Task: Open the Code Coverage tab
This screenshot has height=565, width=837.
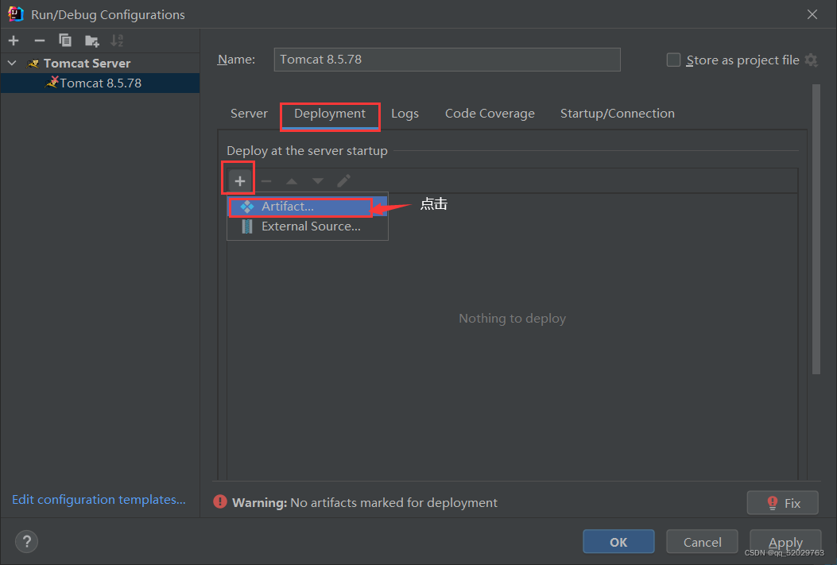Action: coord(490,114)
